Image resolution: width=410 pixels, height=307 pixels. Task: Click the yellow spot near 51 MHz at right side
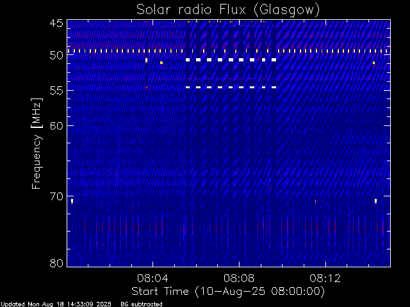point(373,63)
